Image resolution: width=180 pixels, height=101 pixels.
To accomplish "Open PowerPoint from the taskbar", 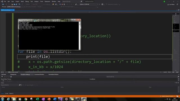I will click(49, 99).
